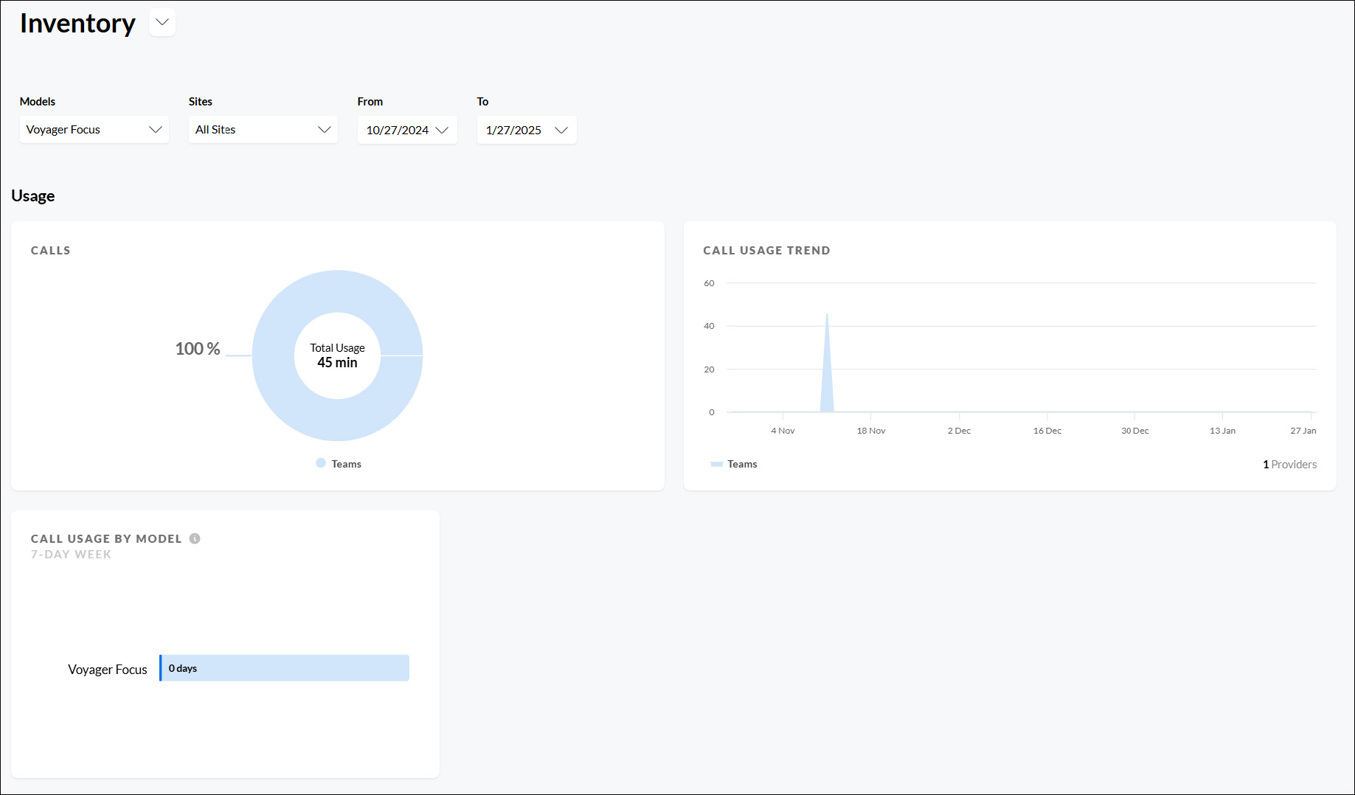Toggle the Teams series in the Calls chart
The width and height of the screenshot is (1355, 795).
338,463
